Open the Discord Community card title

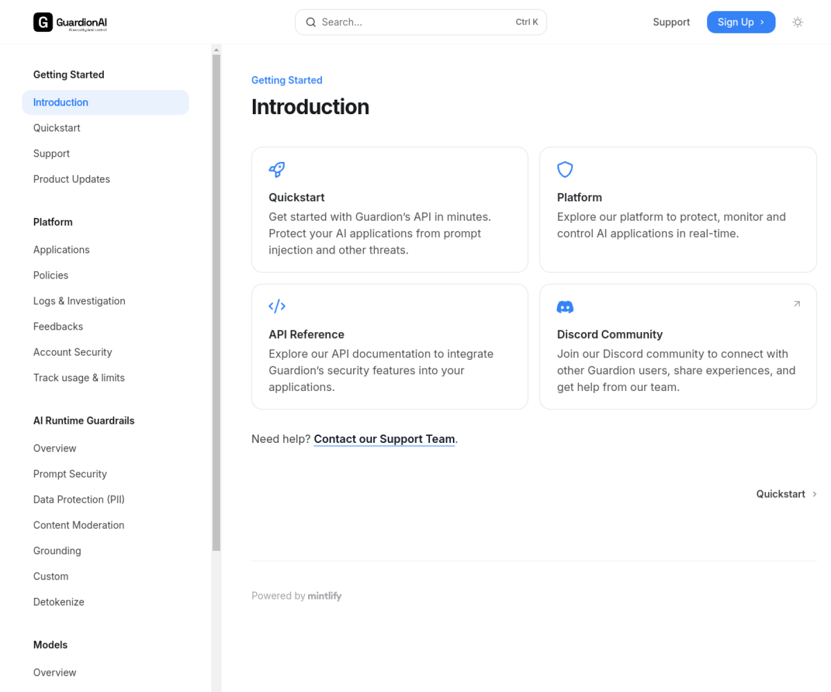609,334
